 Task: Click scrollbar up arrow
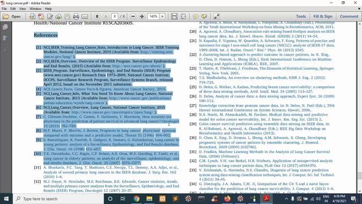[360, 24]
